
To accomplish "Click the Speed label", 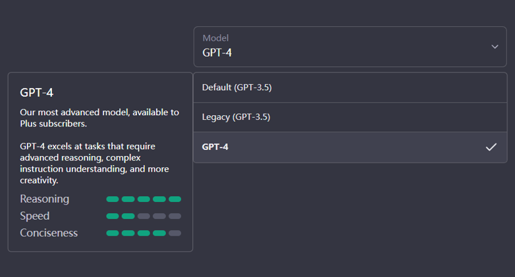I will coord(35,216).
